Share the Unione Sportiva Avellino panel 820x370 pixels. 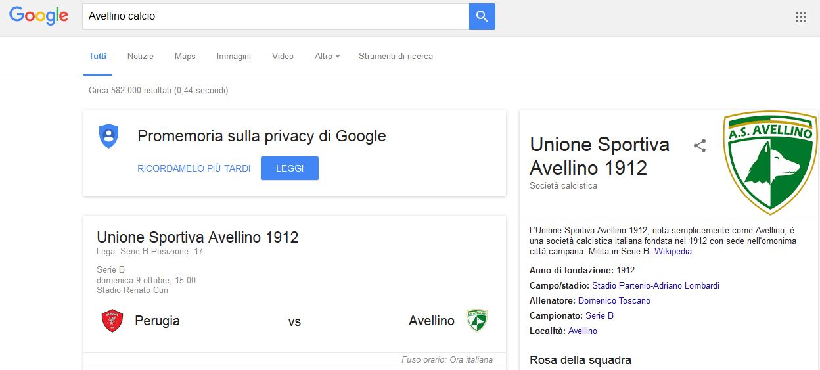pos(700,146)
